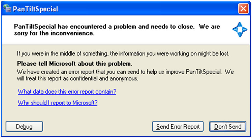Open "Why should I report to Microsoft?" link
The image size is (252, 138).
point(58,103)
